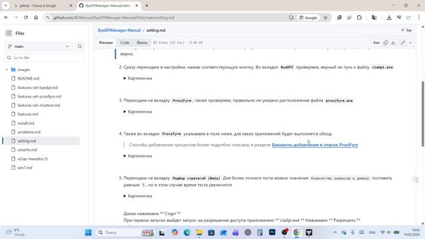Viewport: 425px width, 239px height.
Task: Open features-set-byedpi.md file
Action: point(37,88)
